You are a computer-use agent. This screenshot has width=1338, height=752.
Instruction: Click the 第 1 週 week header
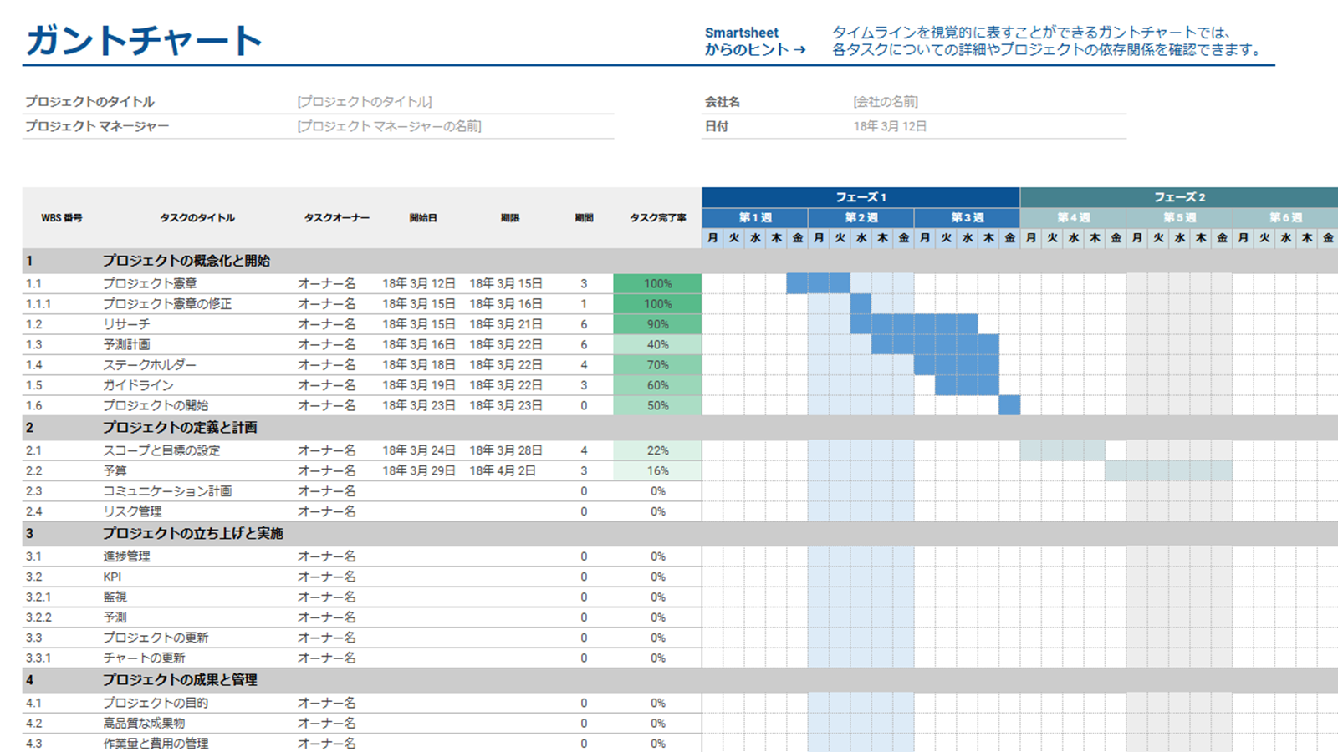coord(754,217)
